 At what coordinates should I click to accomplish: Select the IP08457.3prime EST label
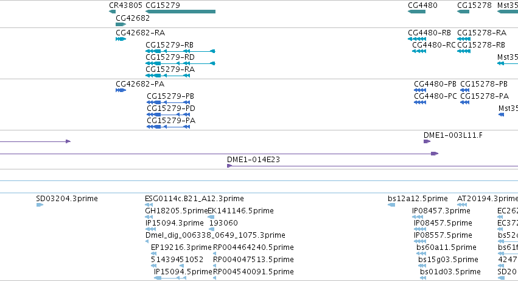441,211
